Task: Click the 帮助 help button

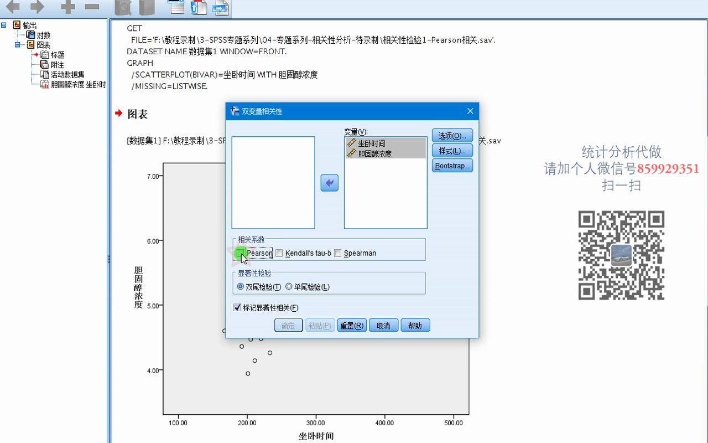Action: tap(415, 325)
